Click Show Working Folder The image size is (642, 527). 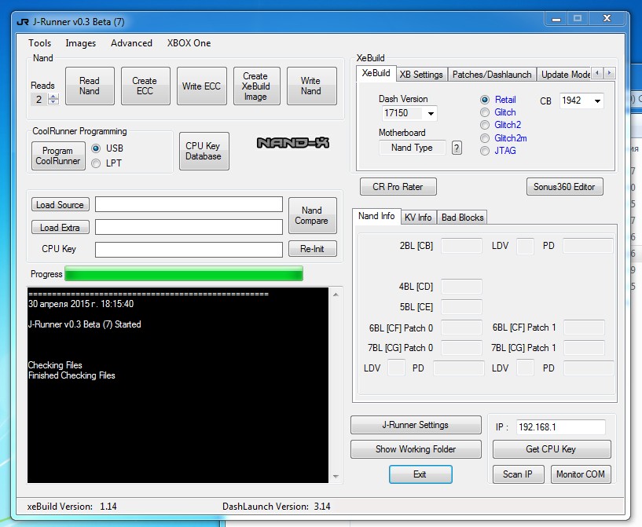[416, 448]
